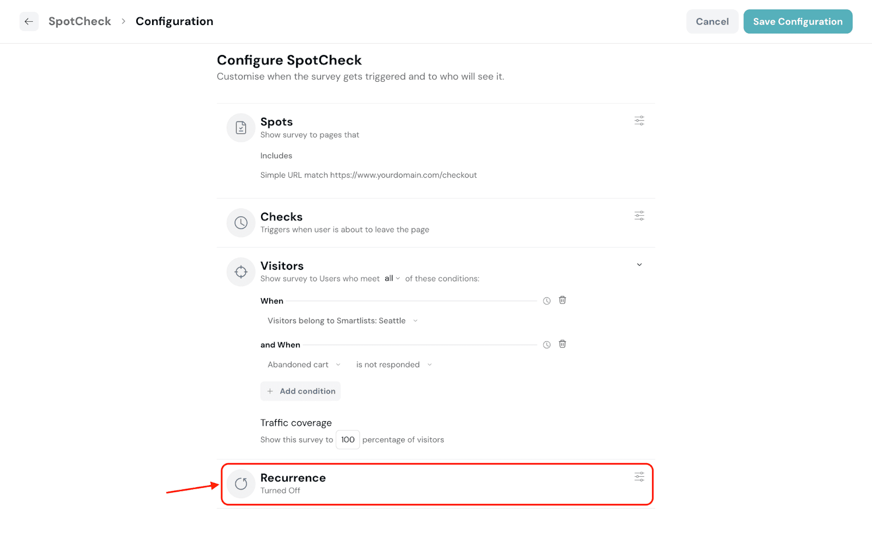The width and height of the screenshot is (872, 545).
Task: Delete the Abandoned cart condition
Action: coord(562,344)
